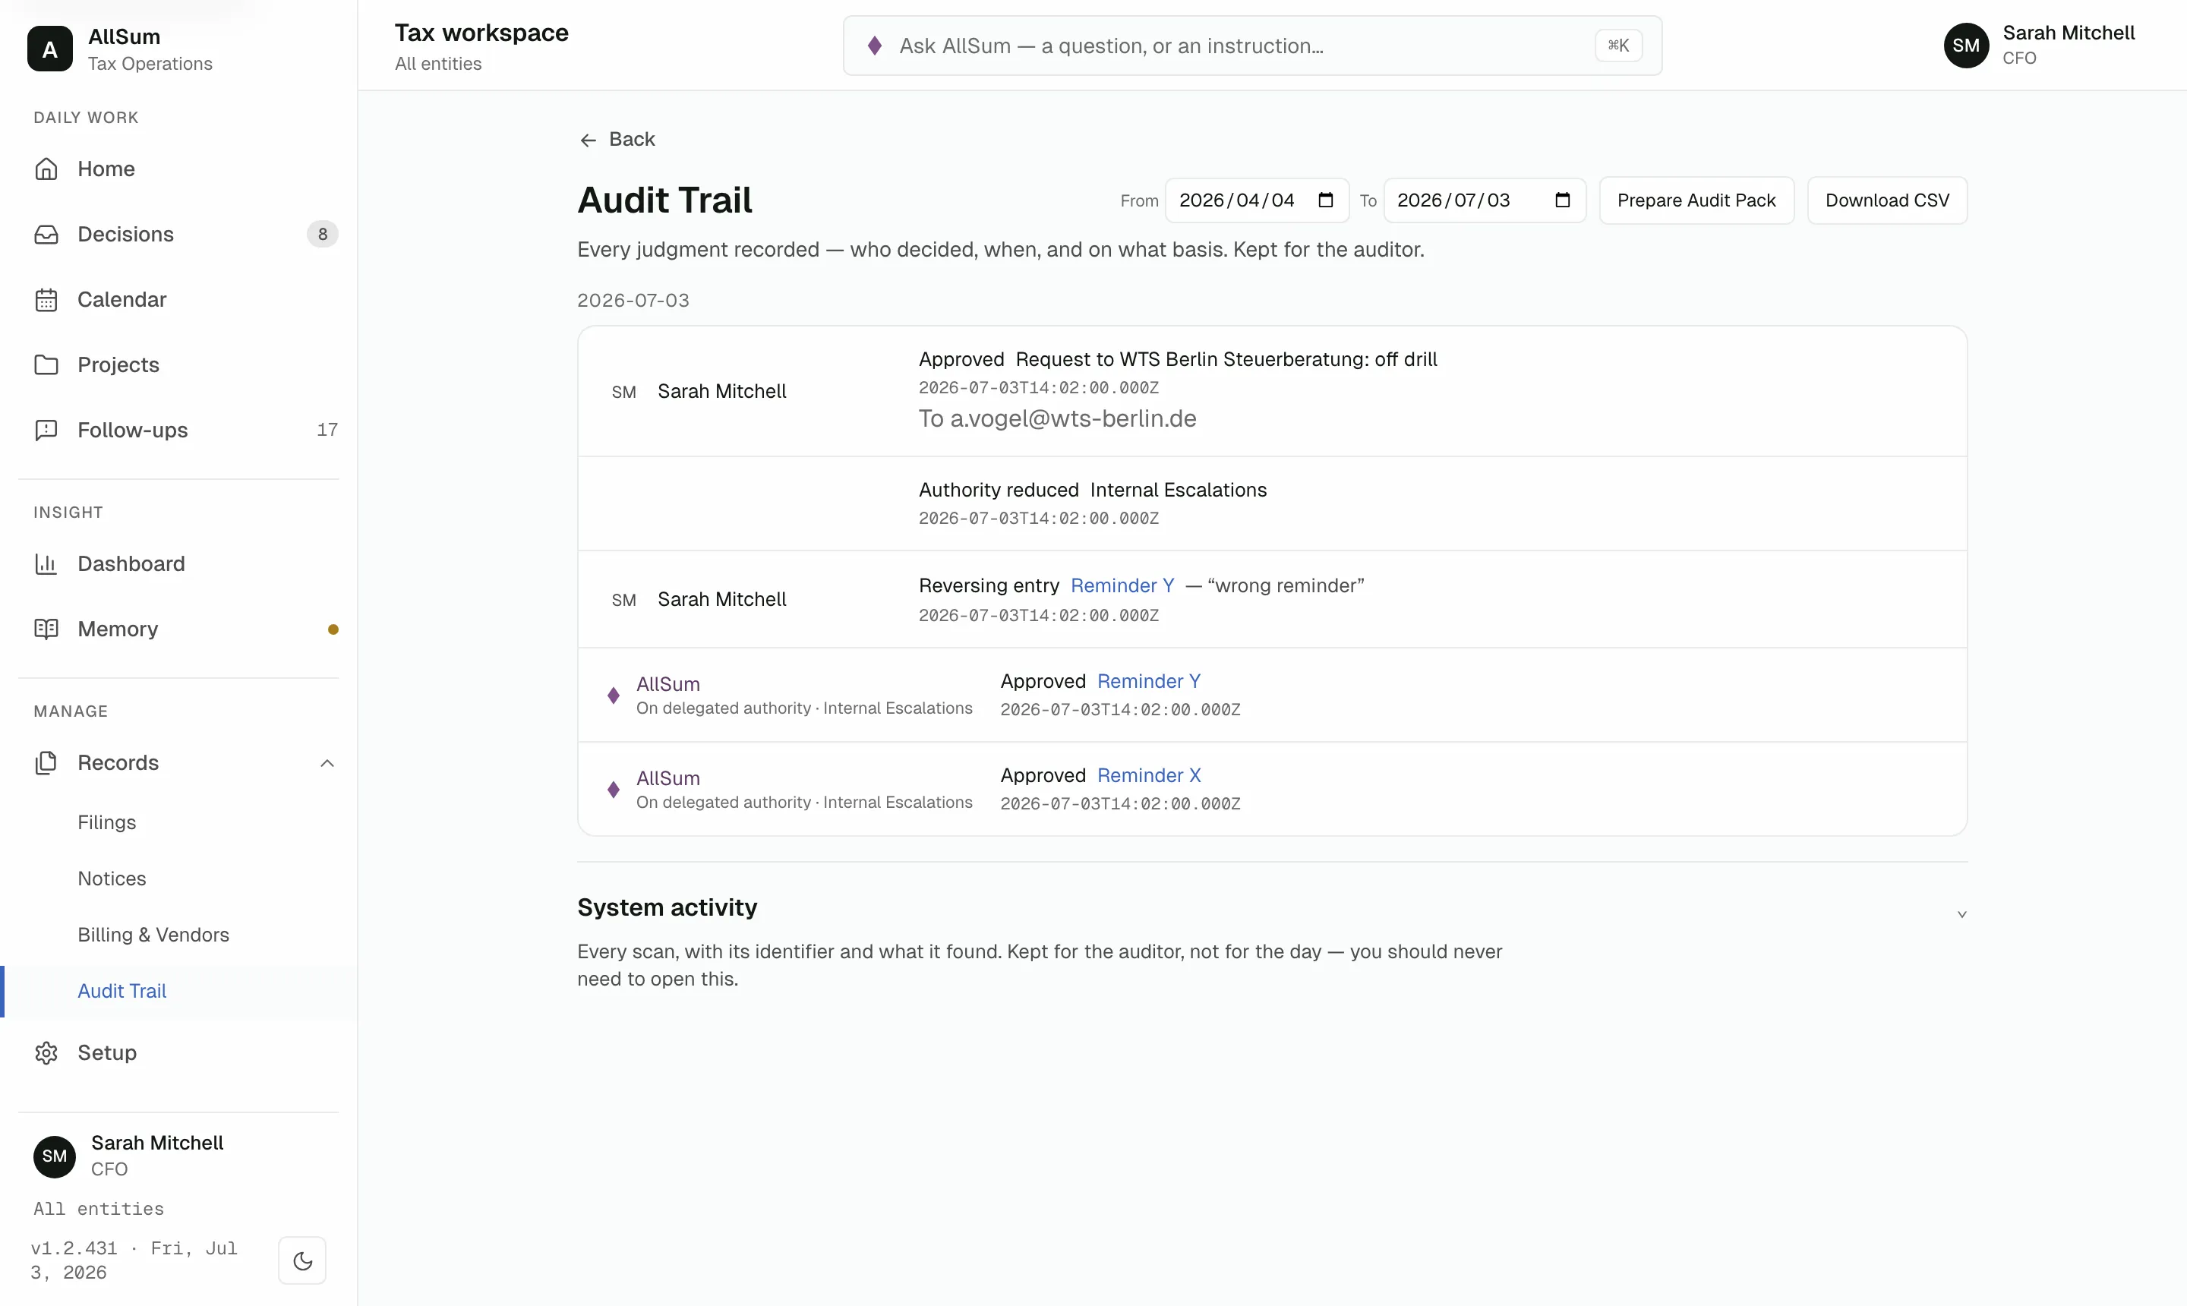Click the Decisions count badge 8

pyautogui.click(x=322, y=234)
